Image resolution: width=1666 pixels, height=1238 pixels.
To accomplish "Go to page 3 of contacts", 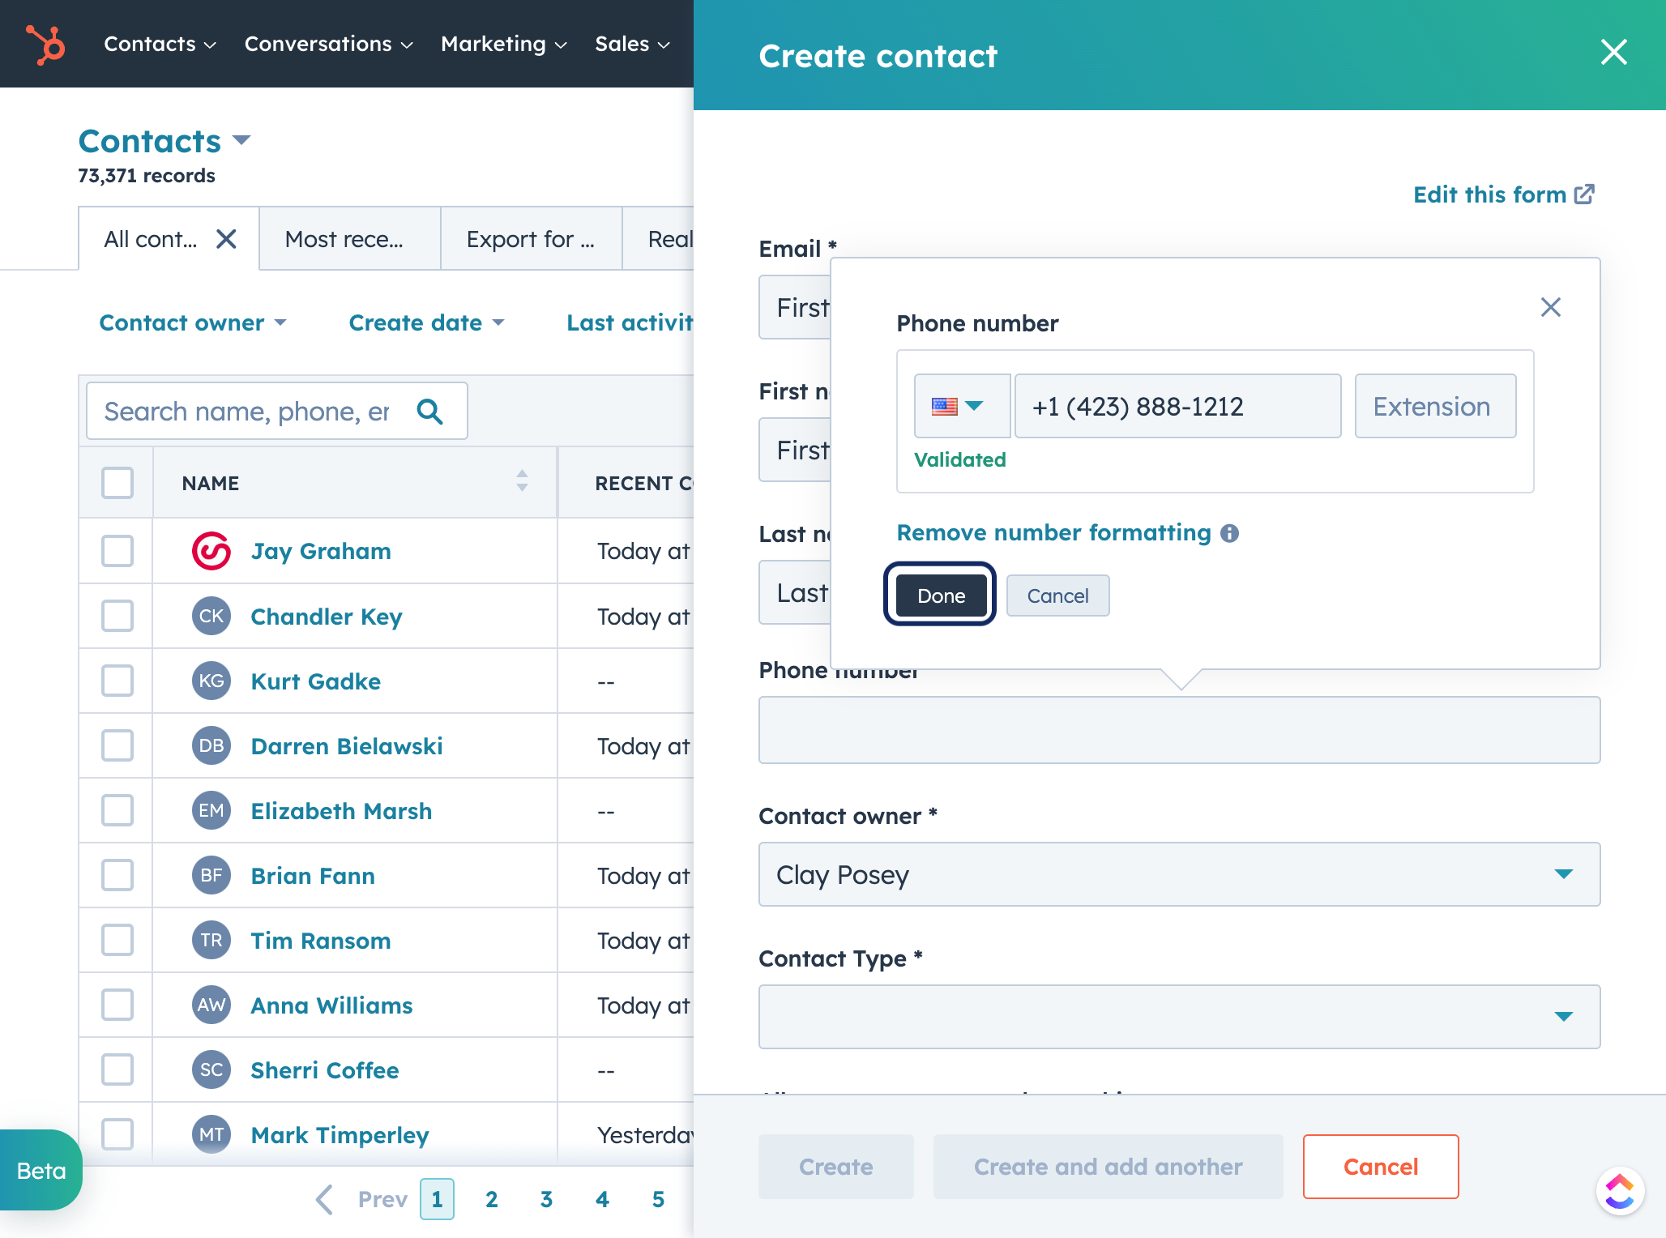I will [546, 1199].
